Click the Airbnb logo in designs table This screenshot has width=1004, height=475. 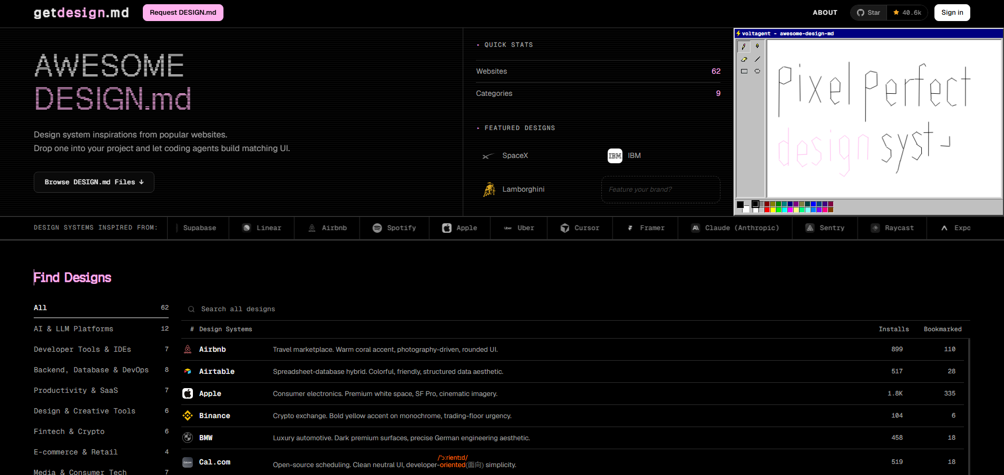(x=188, y=350)
